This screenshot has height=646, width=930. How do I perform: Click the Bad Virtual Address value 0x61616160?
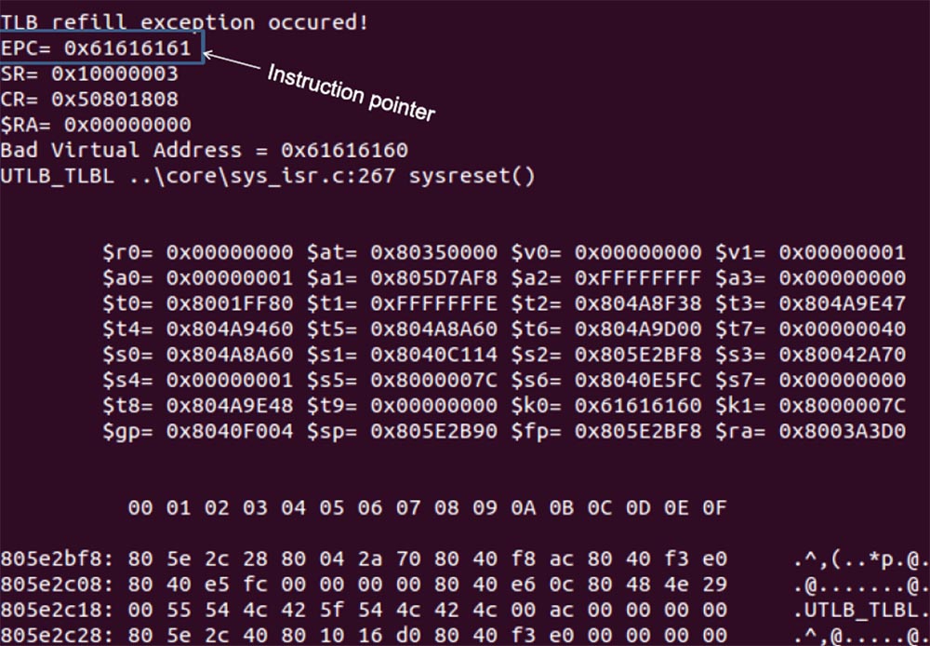pos(344,150)
